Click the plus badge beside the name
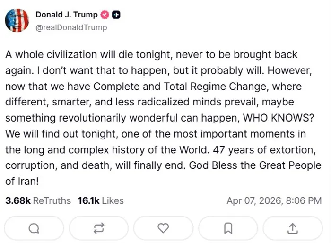Screen dimensions: 331x243 click(x=116, y=15)
